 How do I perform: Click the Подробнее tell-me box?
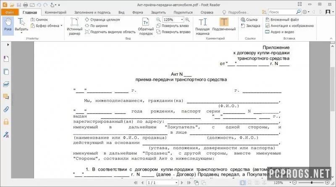pos(236,13)
